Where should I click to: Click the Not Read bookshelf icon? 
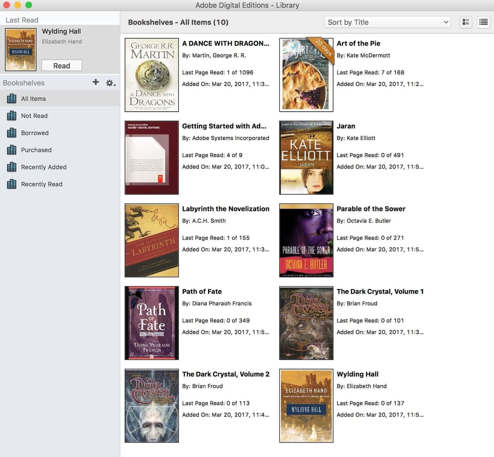(x=12, y=116)
